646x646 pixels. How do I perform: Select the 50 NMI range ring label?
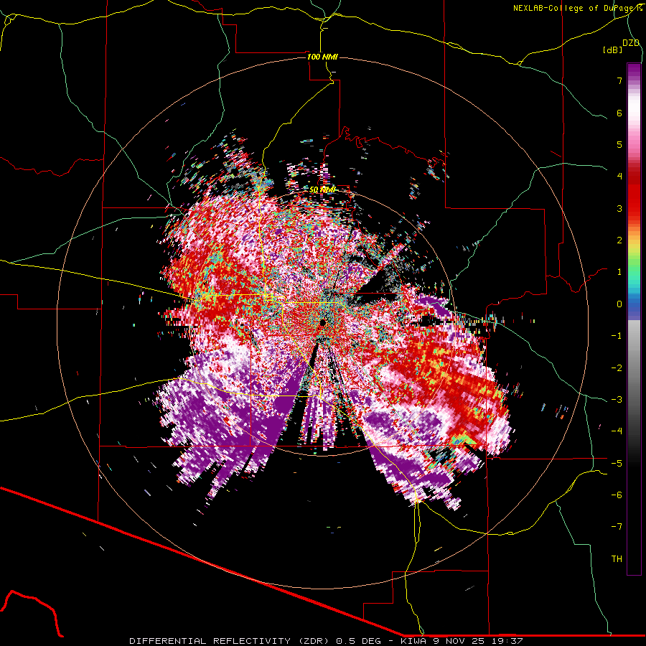tap(322, 190)
